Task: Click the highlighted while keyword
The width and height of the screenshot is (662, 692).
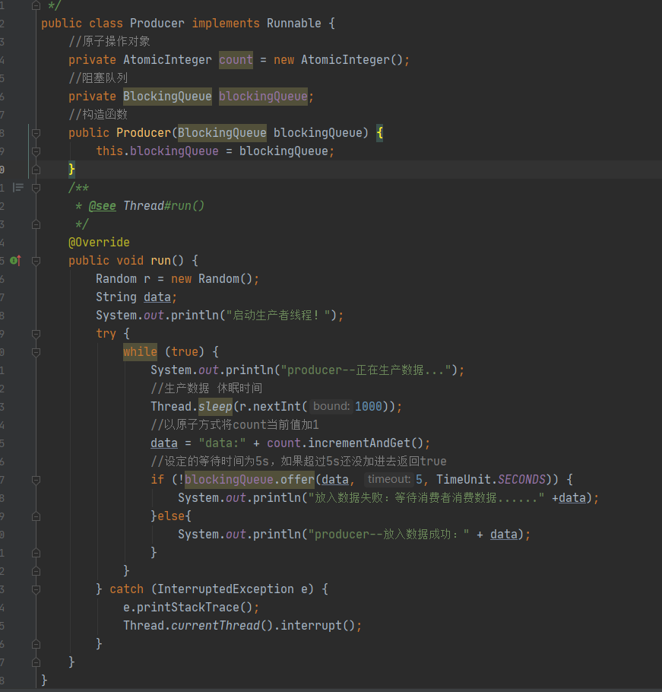Action: click(x=140, y=352)
